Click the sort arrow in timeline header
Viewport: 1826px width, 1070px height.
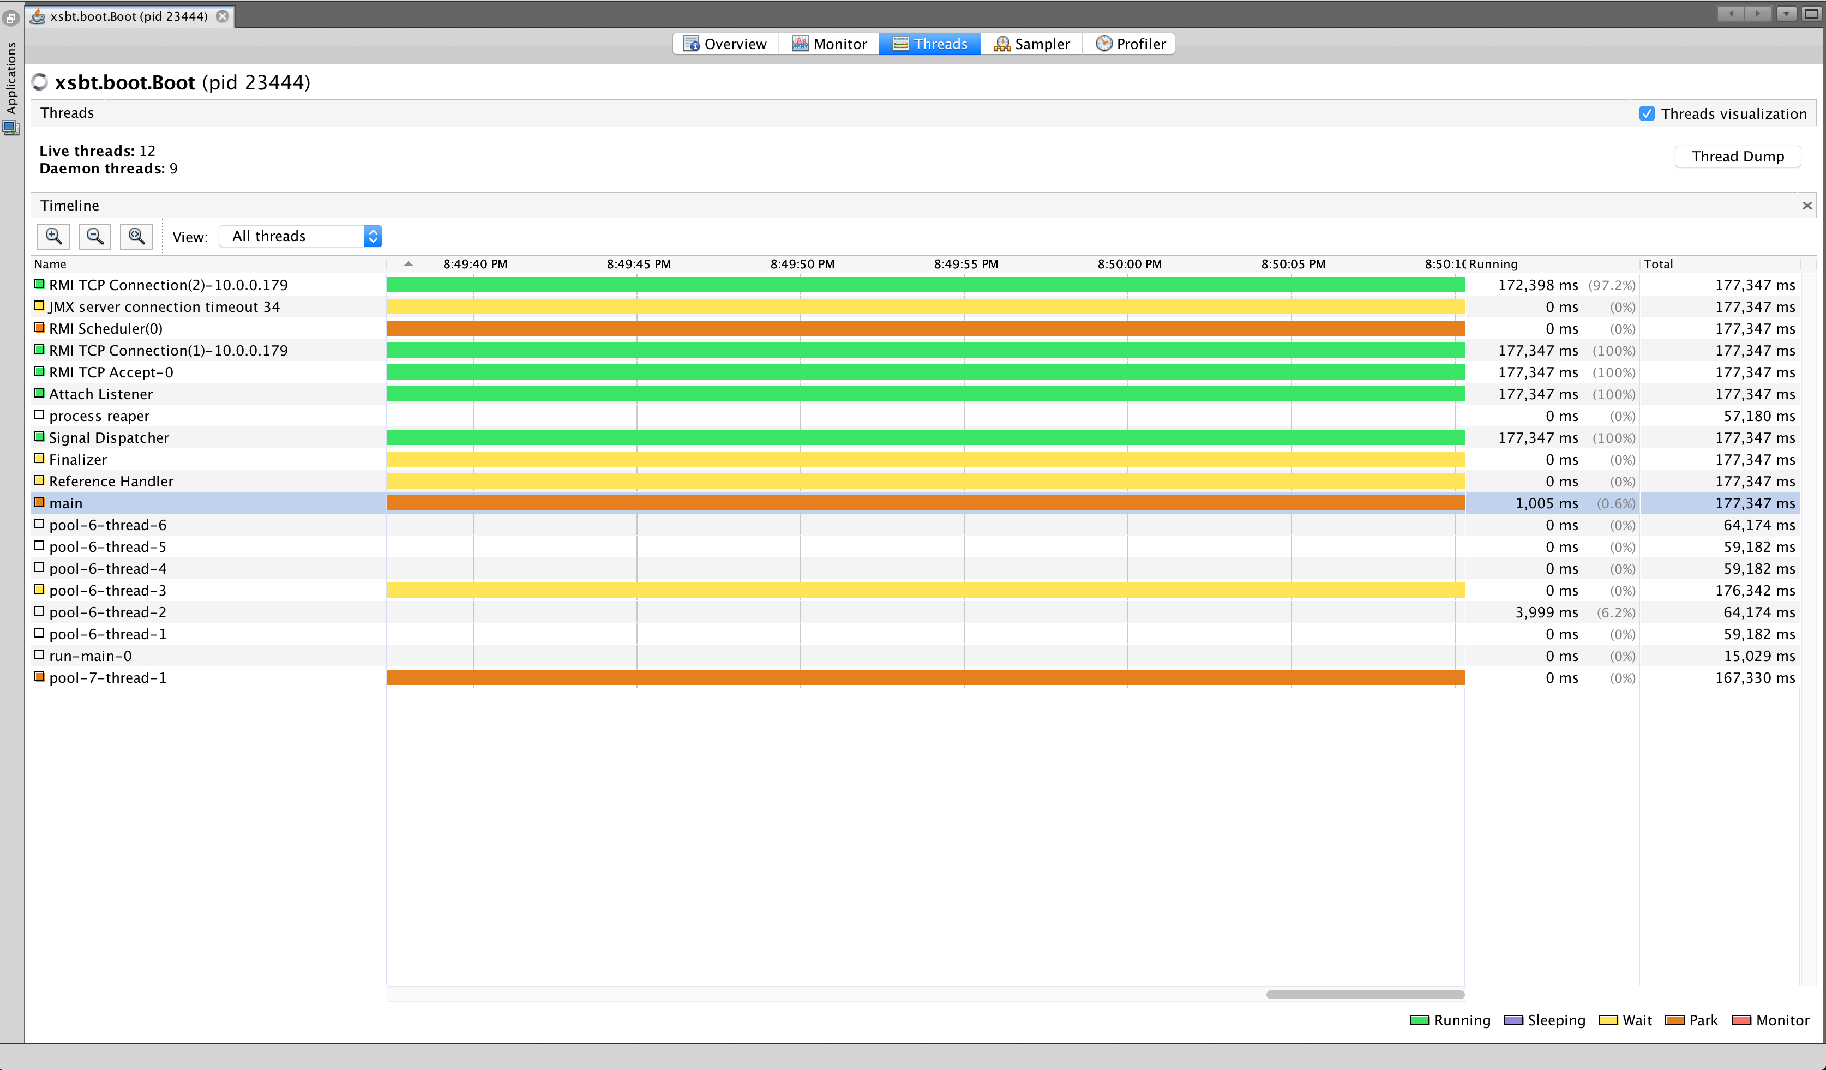tap(408, 264)
